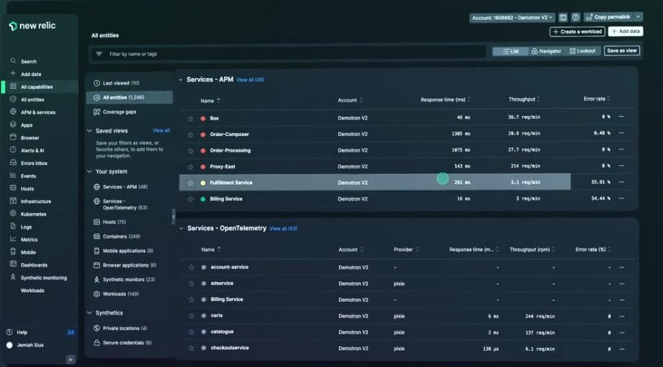This screenshot has height=367, width=663.
Task: Open dropdown arrow beside Copy permalink
Action: 638,17
